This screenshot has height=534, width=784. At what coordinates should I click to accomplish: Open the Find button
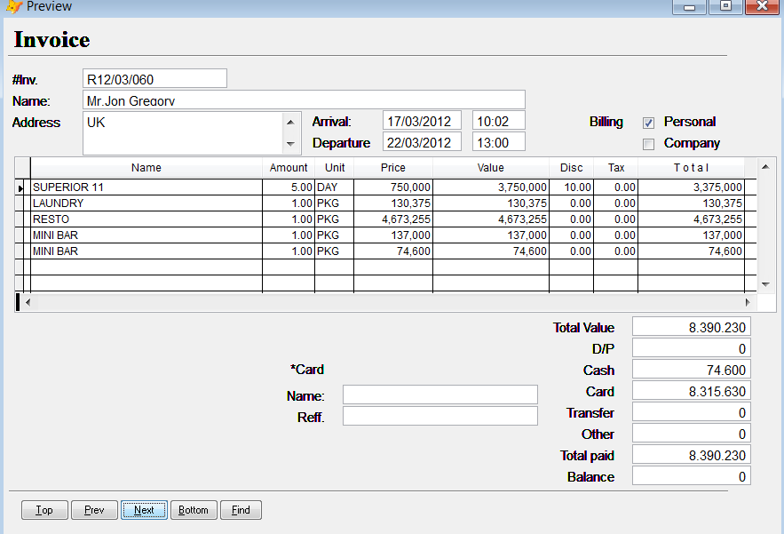[x=241, y=510]
